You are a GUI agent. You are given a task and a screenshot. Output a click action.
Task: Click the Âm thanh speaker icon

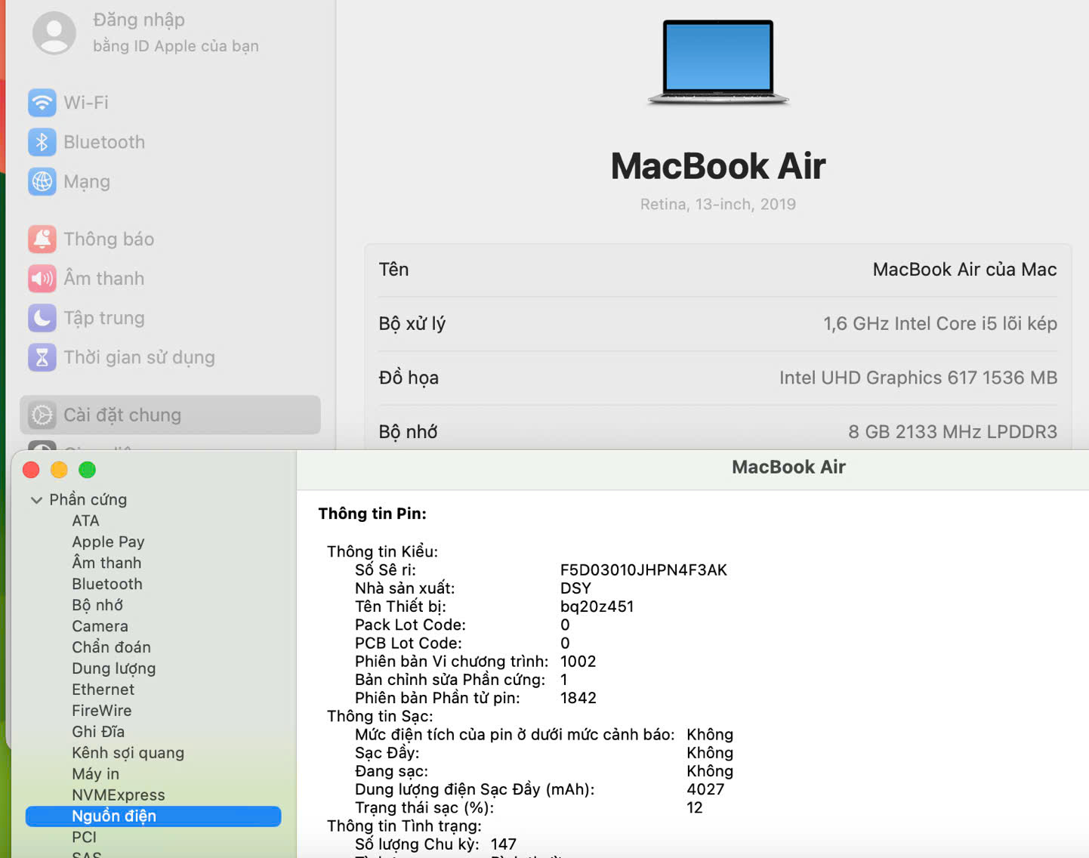[x=42, y=279]
